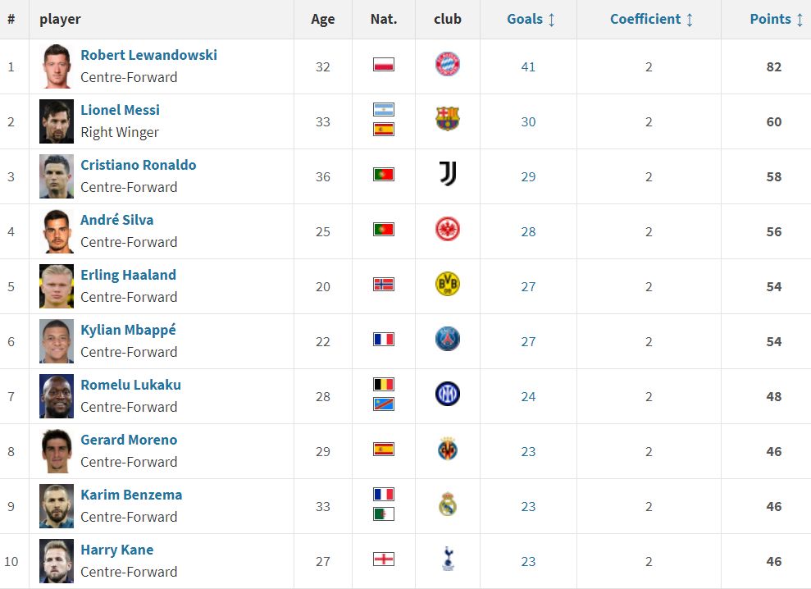This screenshot has height=589, width=811.
Task: Click Cristiano Ronaldo's portrait thumbnail
Action: pyautogui.click(x=57, y=176)
